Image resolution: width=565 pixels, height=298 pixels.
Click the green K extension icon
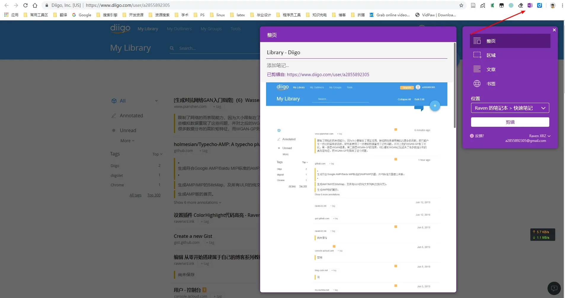click(492, 5)
